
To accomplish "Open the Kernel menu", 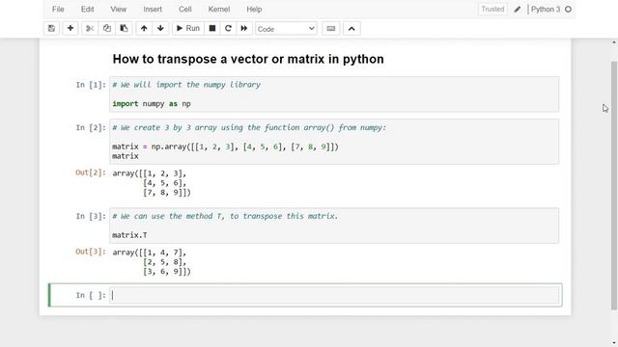I will pyautogui.click(x=219, y=9).
